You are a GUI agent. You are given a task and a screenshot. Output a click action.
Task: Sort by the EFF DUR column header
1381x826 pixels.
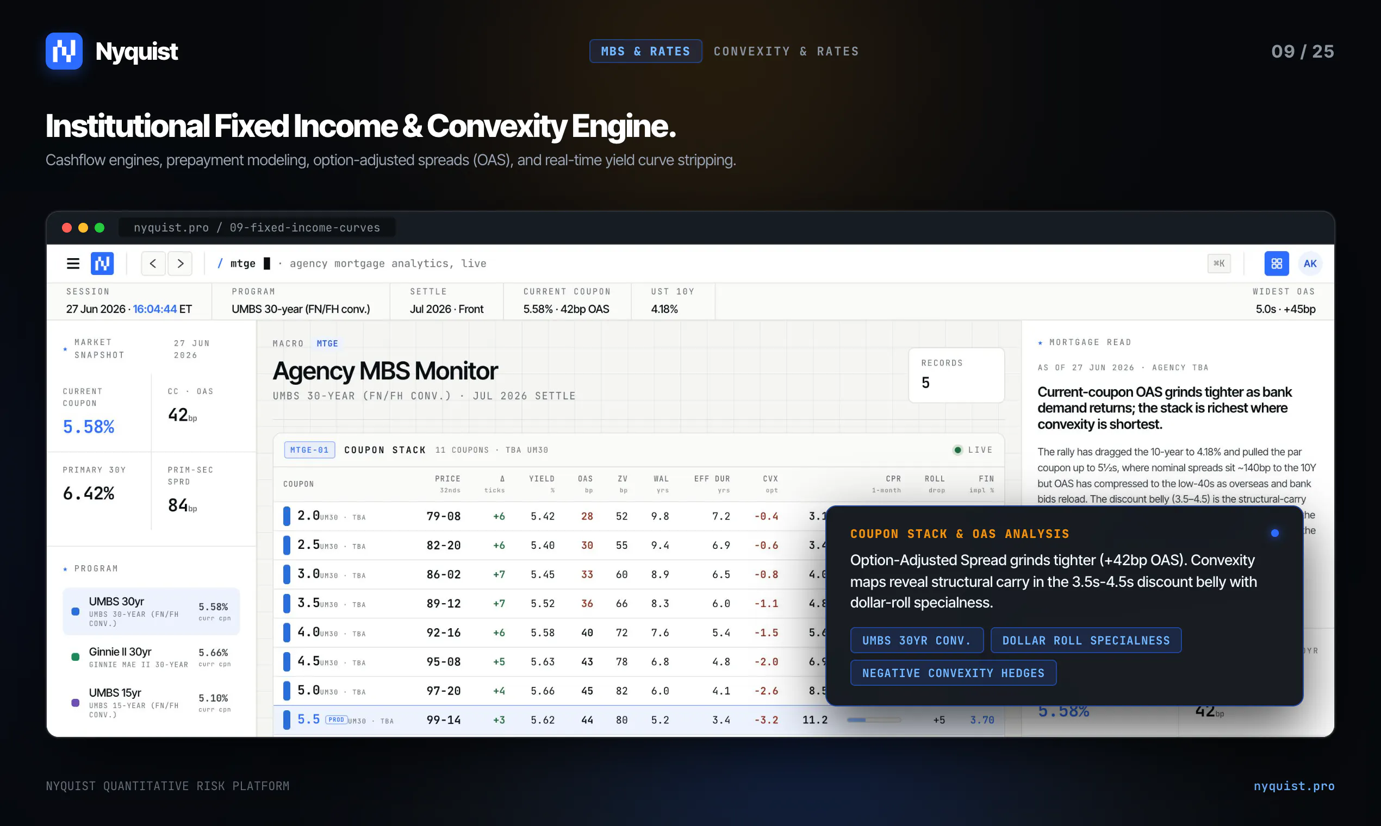pyautogui.click(x=712, y=484)
